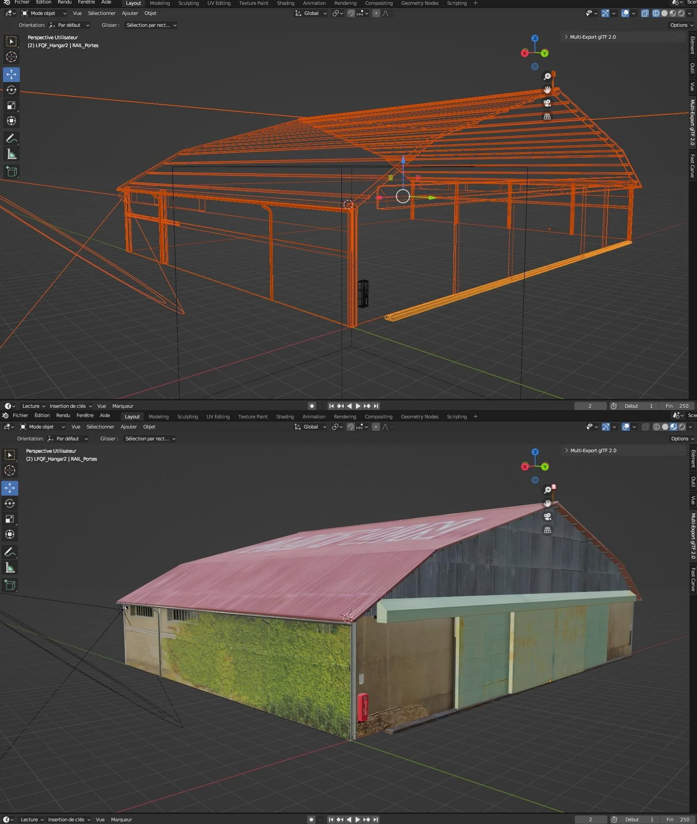Play animation in top timeline

point(358,406)
